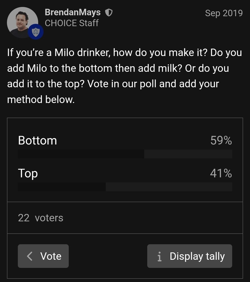
Task: Click the blue scales badge on avatar
Action: pyautogui.click(x=36, y=31)
